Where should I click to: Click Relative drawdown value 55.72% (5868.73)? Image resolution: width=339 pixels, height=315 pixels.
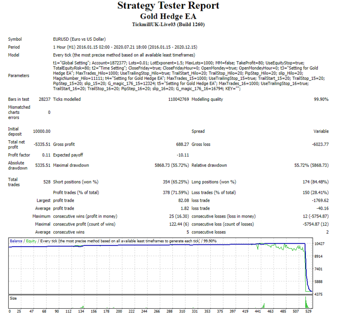pos(311,165)
